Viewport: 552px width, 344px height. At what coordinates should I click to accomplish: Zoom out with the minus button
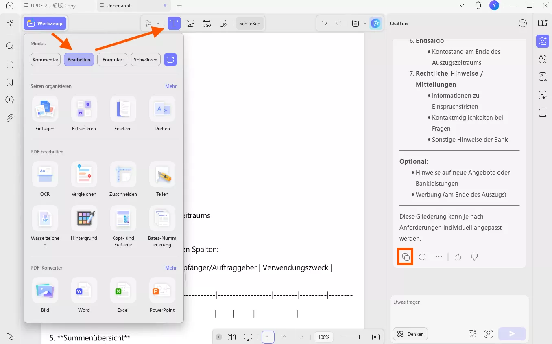click(343, 337)
